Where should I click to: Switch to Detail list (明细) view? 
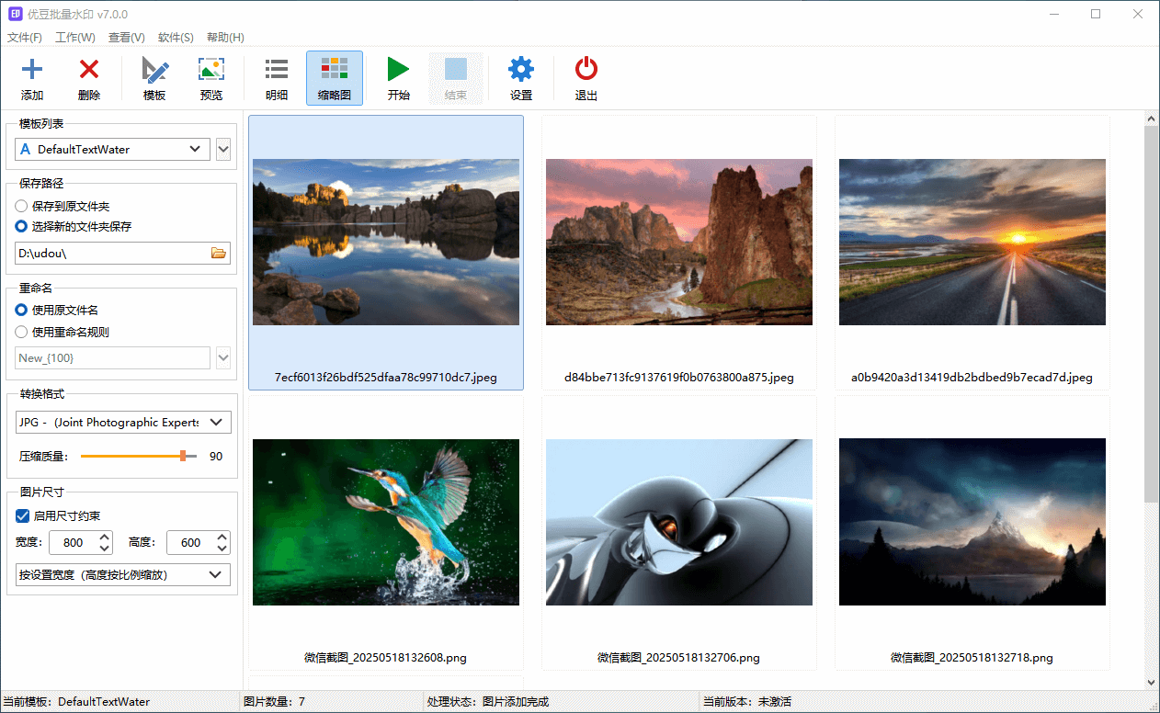tap(277, 70)
